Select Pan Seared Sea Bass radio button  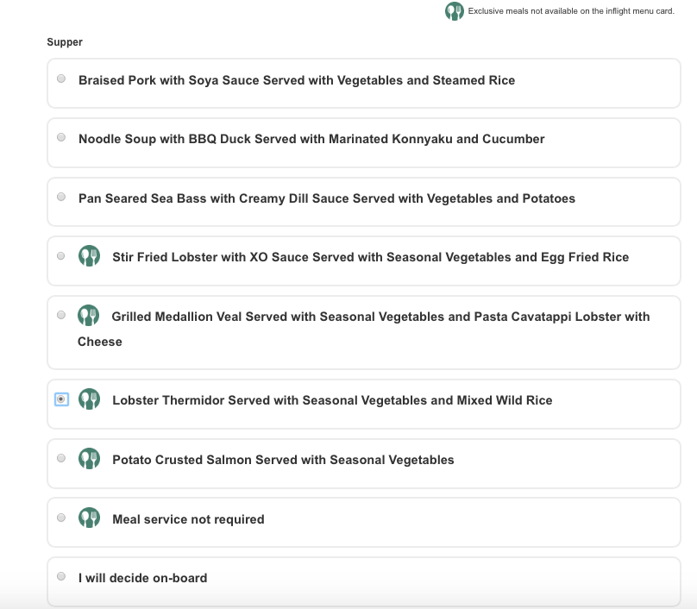click(61, 197)
